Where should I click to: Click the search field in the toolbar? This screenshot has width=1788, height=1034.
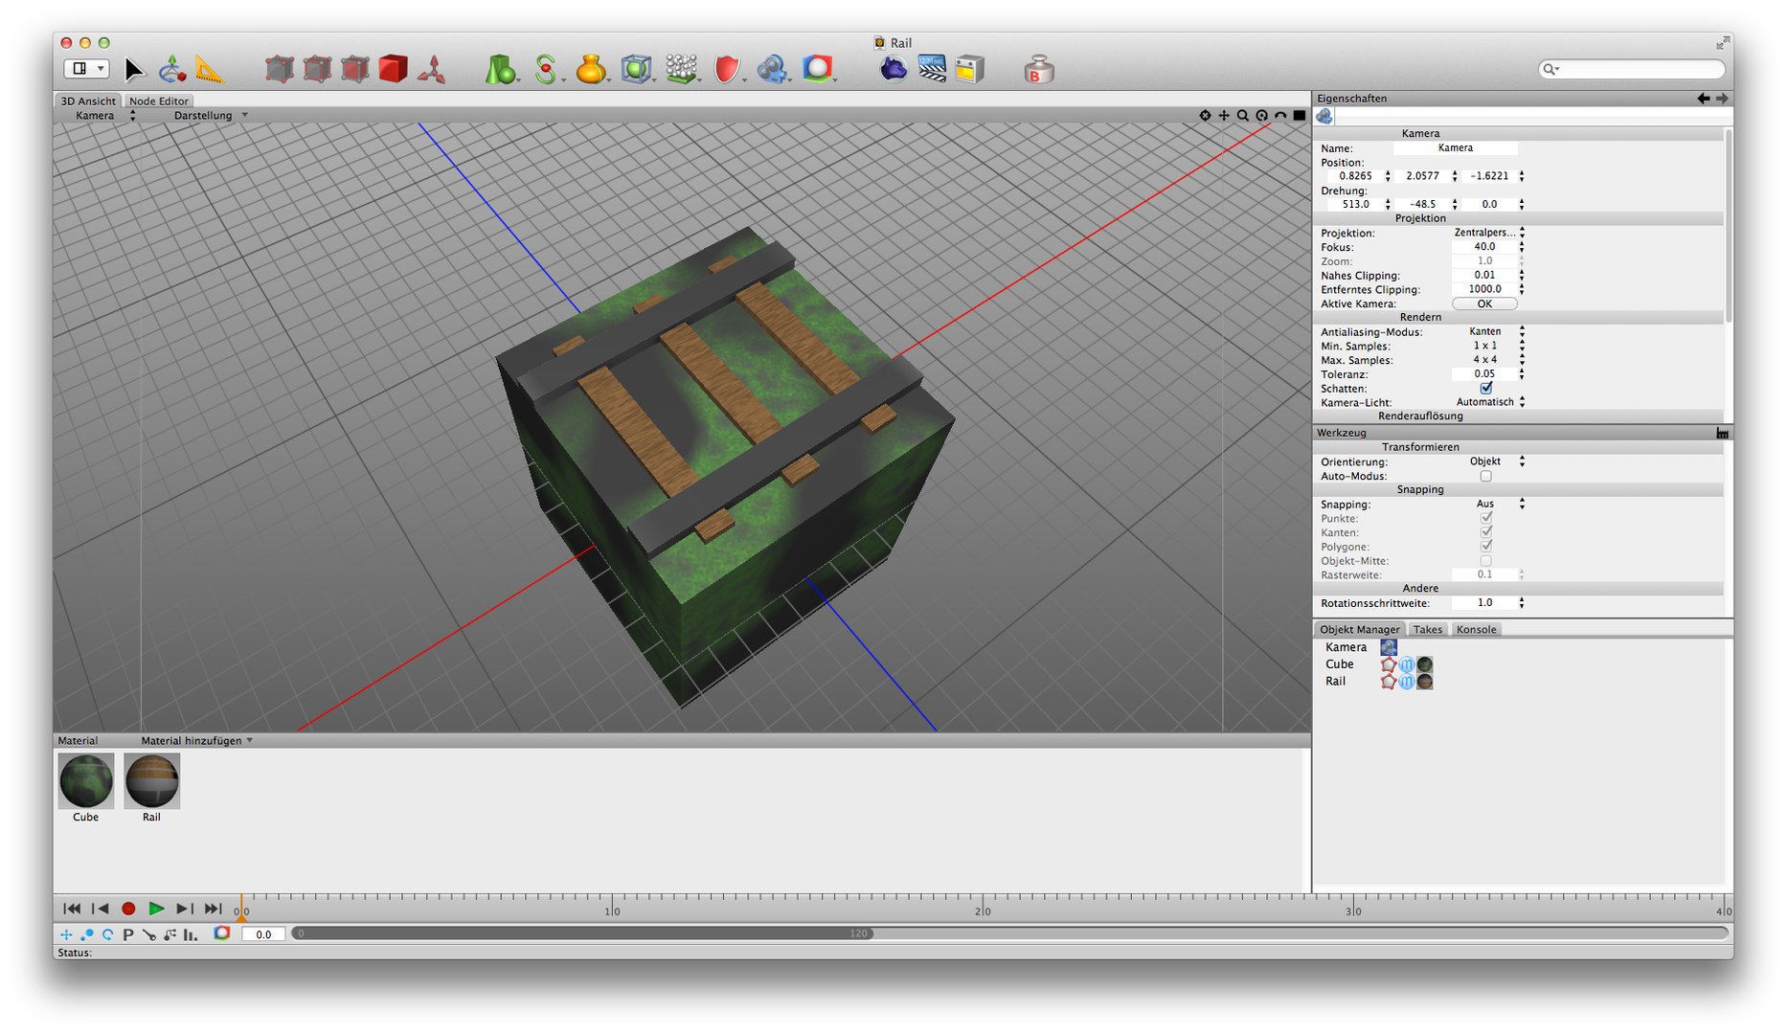tap(1632, 69)
